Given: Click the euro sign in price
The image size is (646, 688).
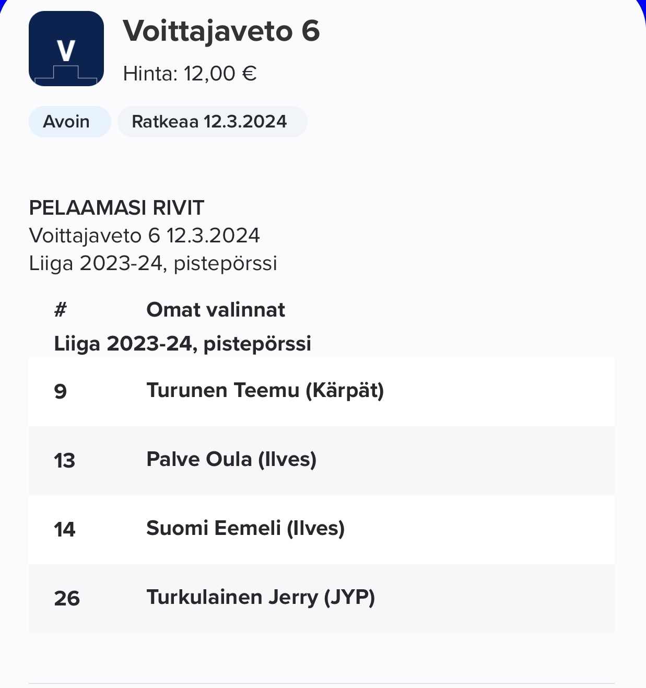Looking at the screenshot, I should [249, 74].
